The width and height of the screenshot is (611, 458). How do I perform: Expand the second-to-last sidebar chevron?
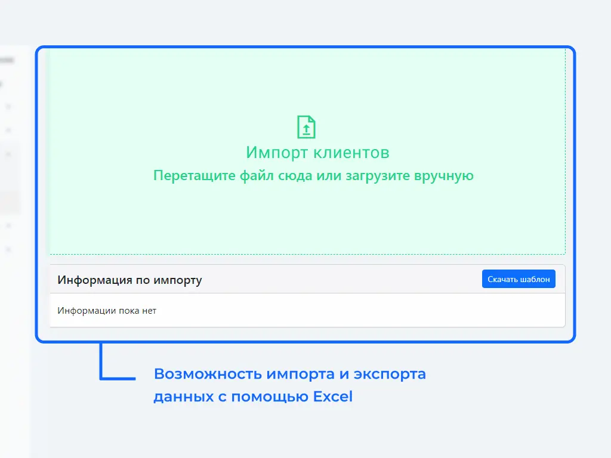pos(8,226)
